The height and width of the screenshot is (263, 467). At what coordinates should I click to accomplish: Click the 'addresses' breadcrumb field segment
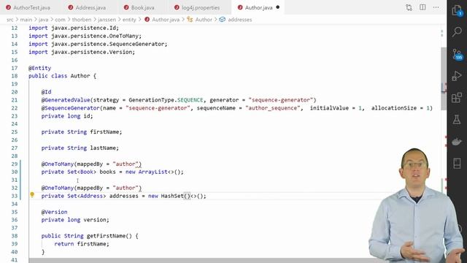236,20
